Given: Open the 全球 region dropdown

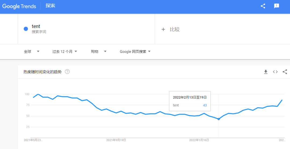Looking at the screenshot, I should click(32, 51).
